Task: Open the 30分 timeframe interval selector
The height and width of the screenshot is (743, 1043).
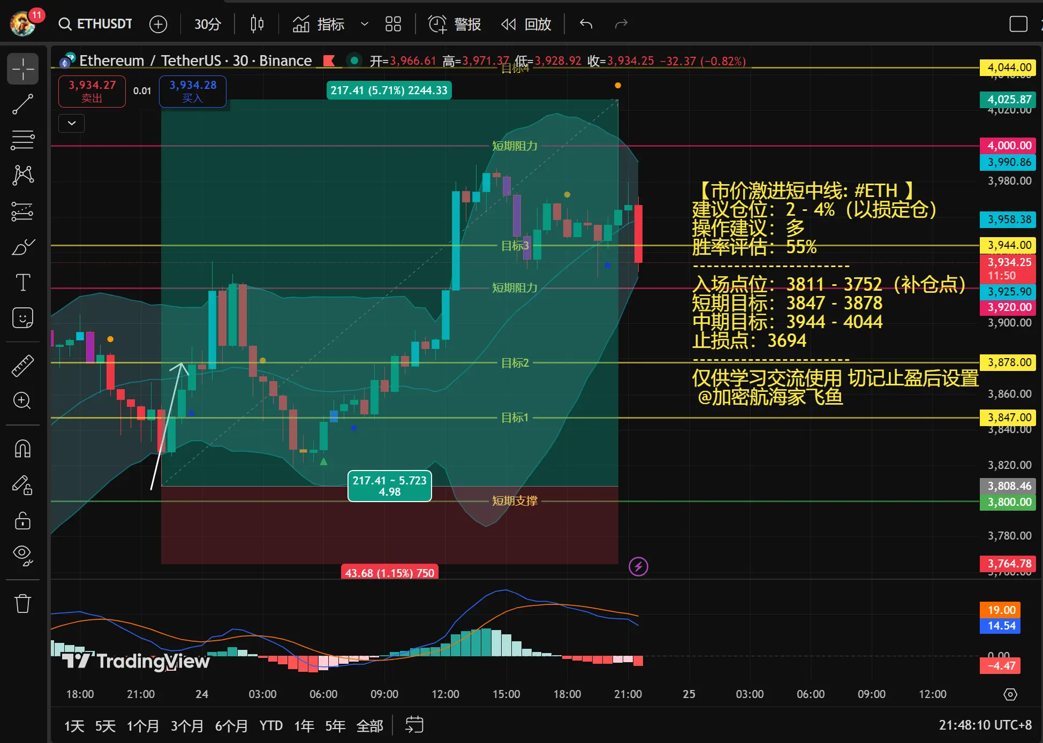Action: (x=207, y=24)
